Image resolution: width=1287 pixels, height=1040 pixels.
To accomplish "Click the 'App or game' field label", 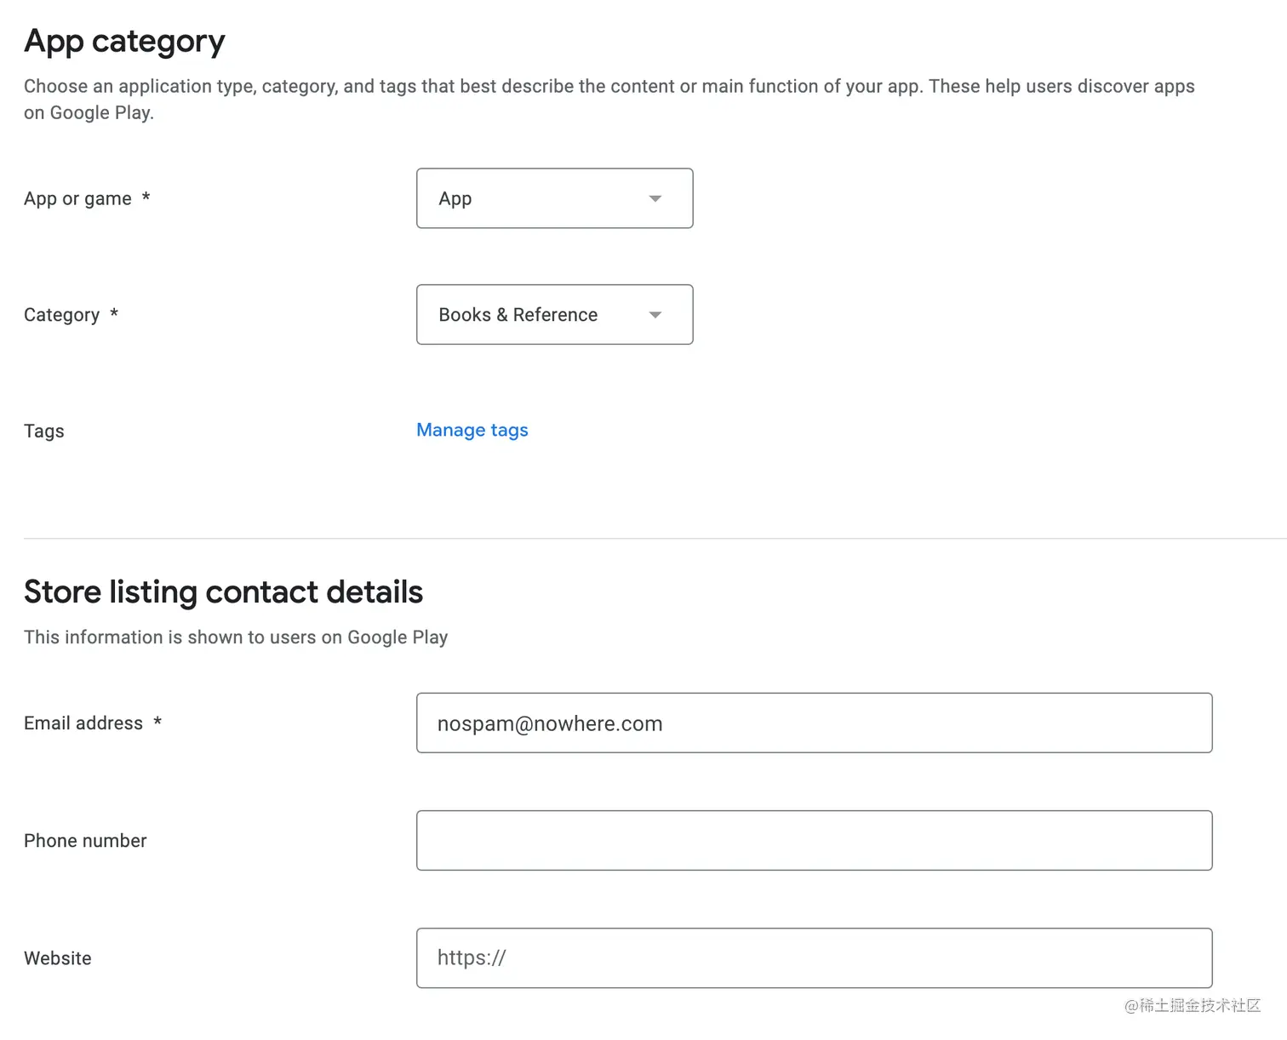I will click(77, 199).
